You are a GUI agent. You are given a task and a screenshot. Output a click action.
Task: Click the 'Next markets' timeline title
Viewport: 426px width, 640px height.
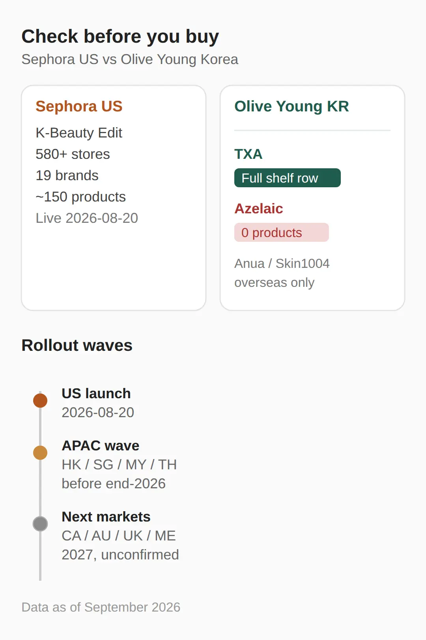106,517
